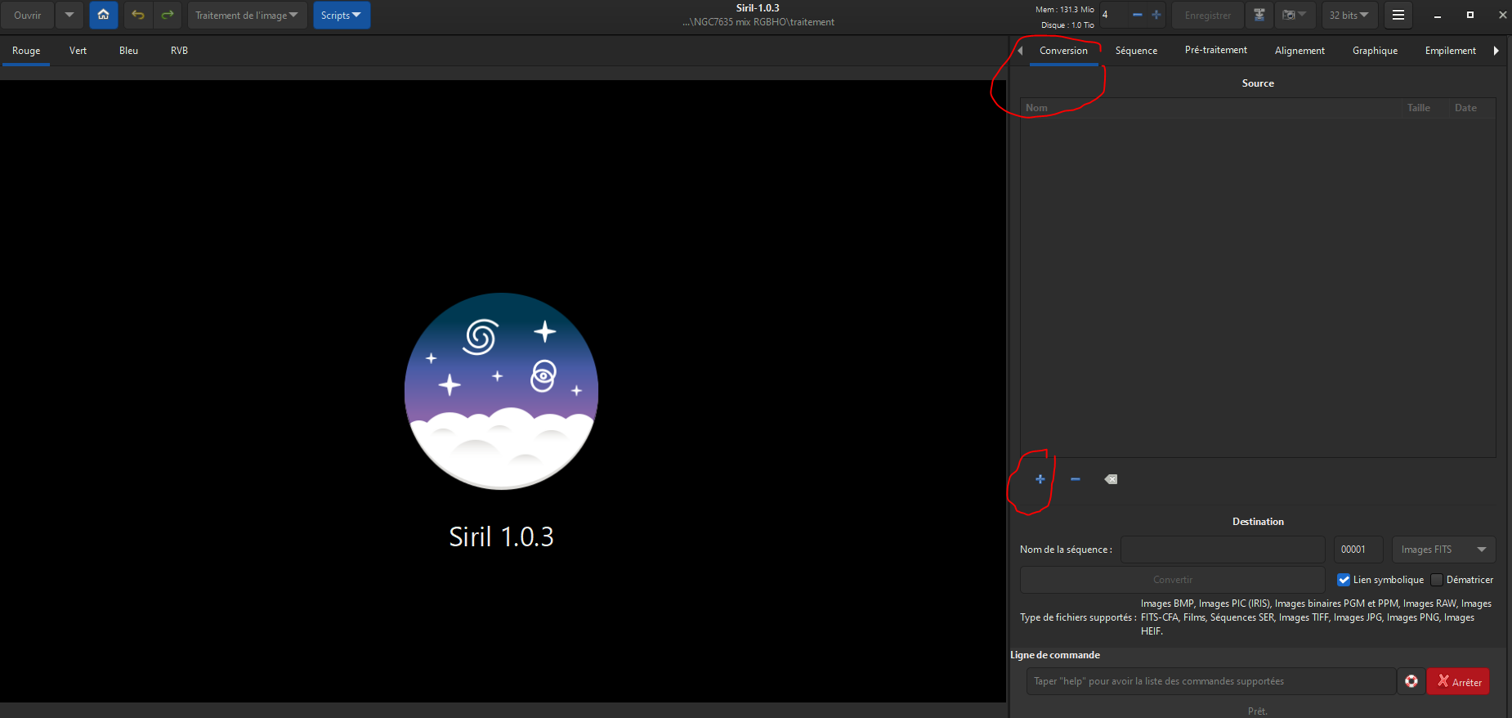
Task: Click the Ouvrir button
Action: coord(28,15)
